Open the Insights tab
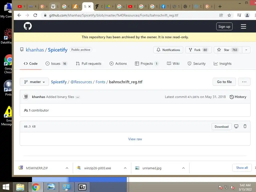The width and height of the screenshot is (256, 192). pyautogui.click(x=222, y=63)
